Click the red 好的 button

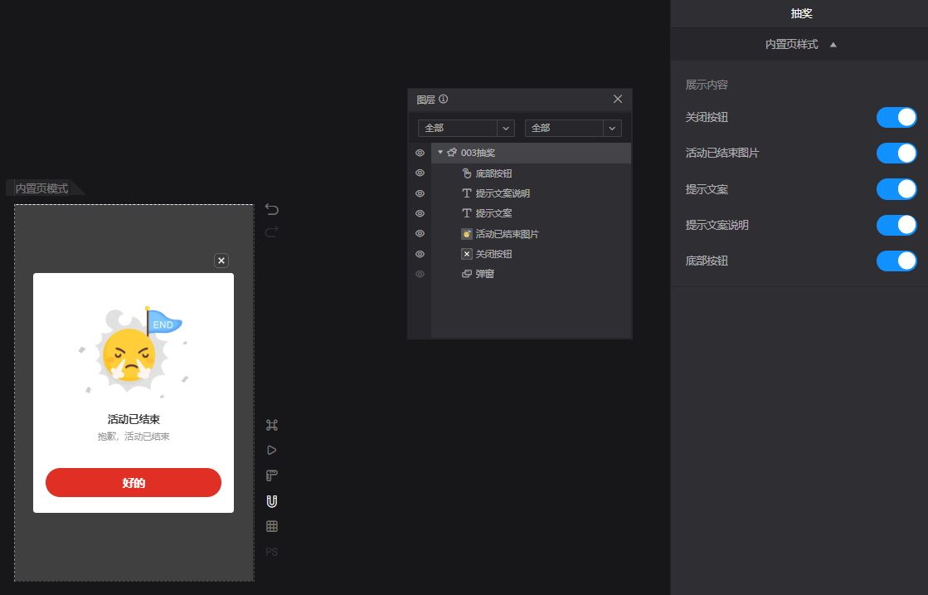pyautogui.click(x=134, y=482)
